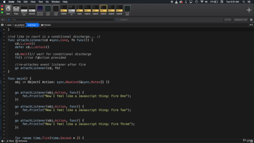Switch to the TODO document tab
Screen dimensions: 254x143
click(x=63, y=10)
